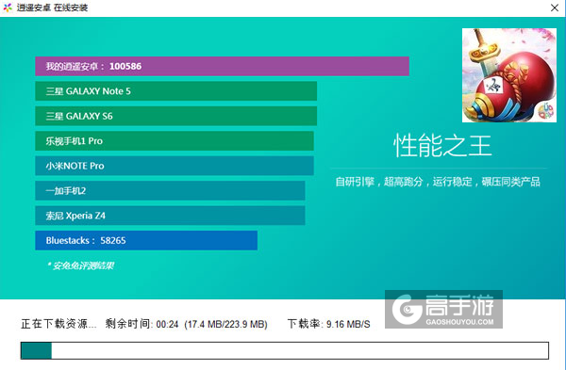This screenshot has height=370, width=566.
Task: Click the game icon thumbnail with sword and gourd
Action: [509, 75]
